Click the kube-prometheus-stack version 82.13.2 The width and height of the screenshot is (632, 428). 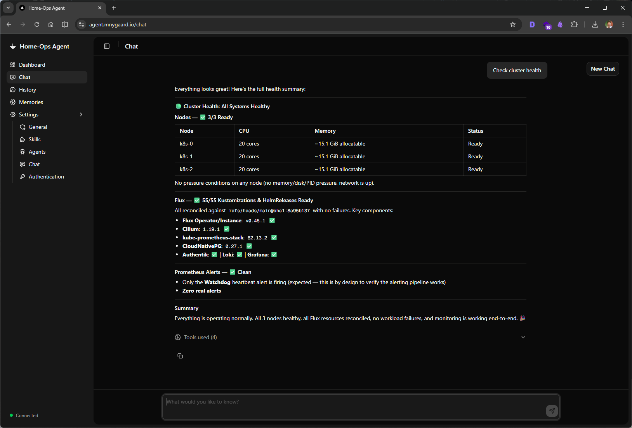(x=257, y=238)
